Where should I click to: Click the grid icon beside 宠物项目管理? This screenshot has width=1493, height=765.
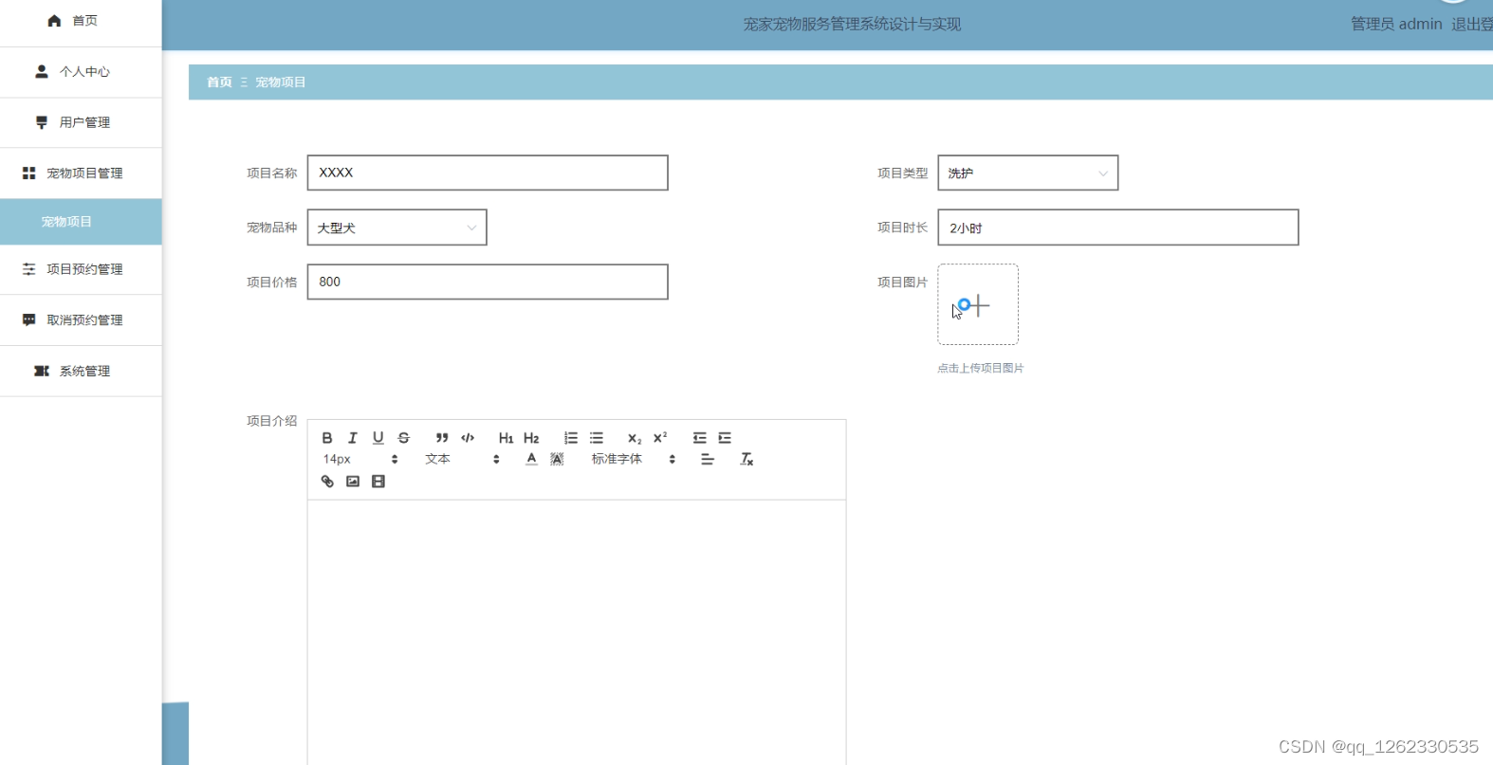[x=28, y=173]
